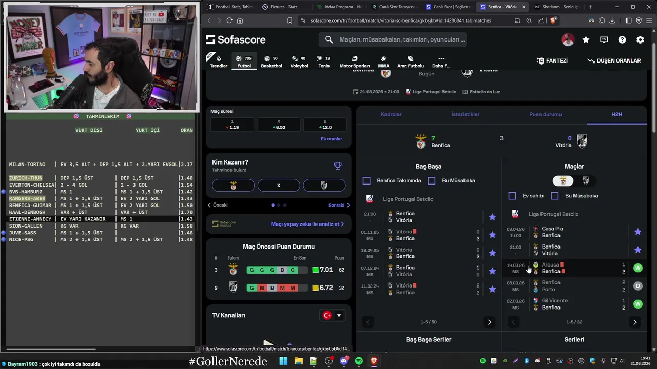Vote for Benfica in Kim Kazanır poll
This screenshot has width=657, height=369.
point(233,185)
